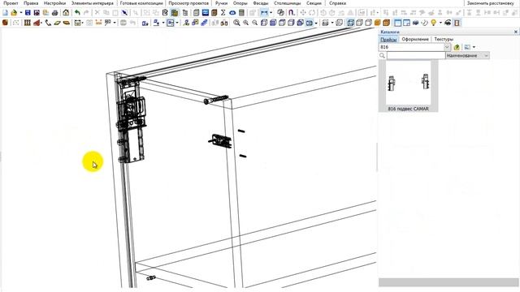520x292 pixels.
Task: Click the telephone handset icon
Action: (x=49, y=23)
